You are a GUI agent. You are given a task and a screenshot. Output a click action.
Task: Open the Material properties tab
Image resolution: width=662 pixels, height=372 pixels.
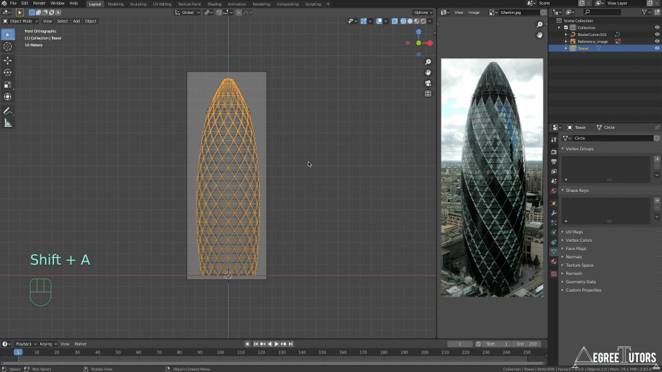tap(554, 262)
